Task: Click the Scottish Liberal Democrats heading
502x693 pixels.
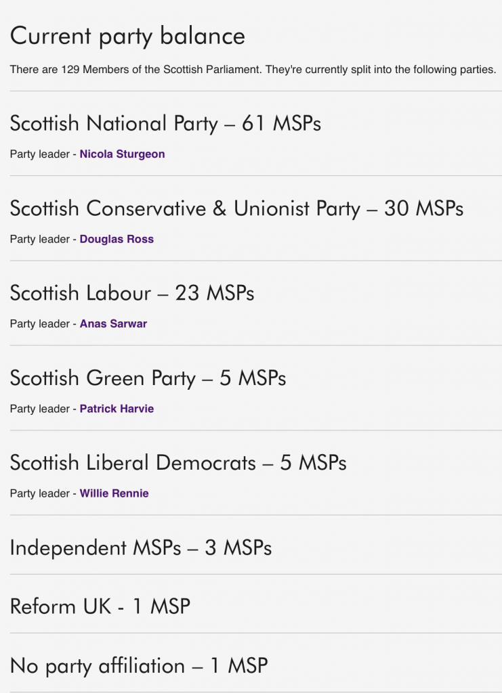Action: pos(178,463)
